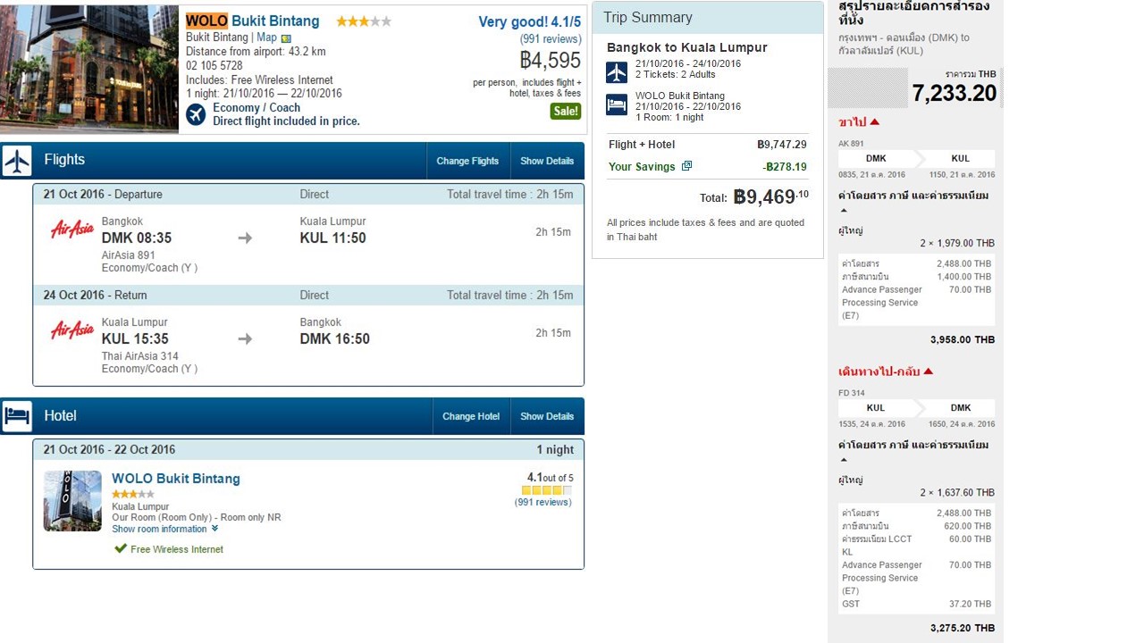
Task: Click the map icon beside the Map link
Action: [x=286, y=38]
